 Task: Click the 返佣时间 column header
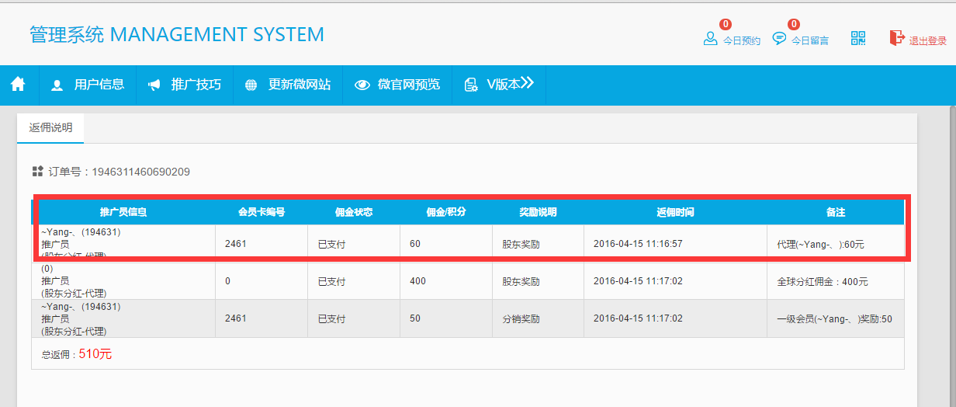675,212
